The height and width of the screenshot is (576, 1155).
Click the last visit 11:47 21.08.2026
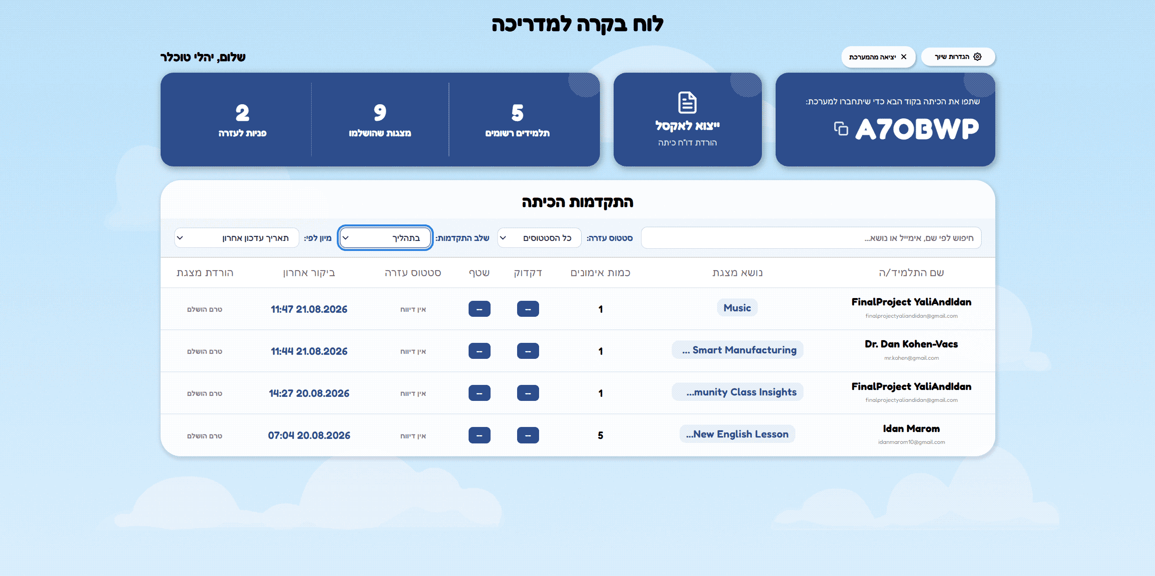coord(309,309)
